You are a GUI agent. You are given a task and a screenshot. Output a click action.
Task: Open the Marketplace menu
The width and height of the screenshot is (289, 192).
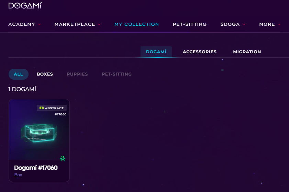(75, 24)
